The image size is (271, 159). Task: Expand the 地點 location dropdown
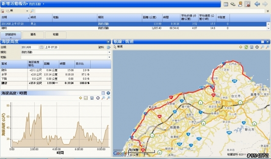pos(109,57)
